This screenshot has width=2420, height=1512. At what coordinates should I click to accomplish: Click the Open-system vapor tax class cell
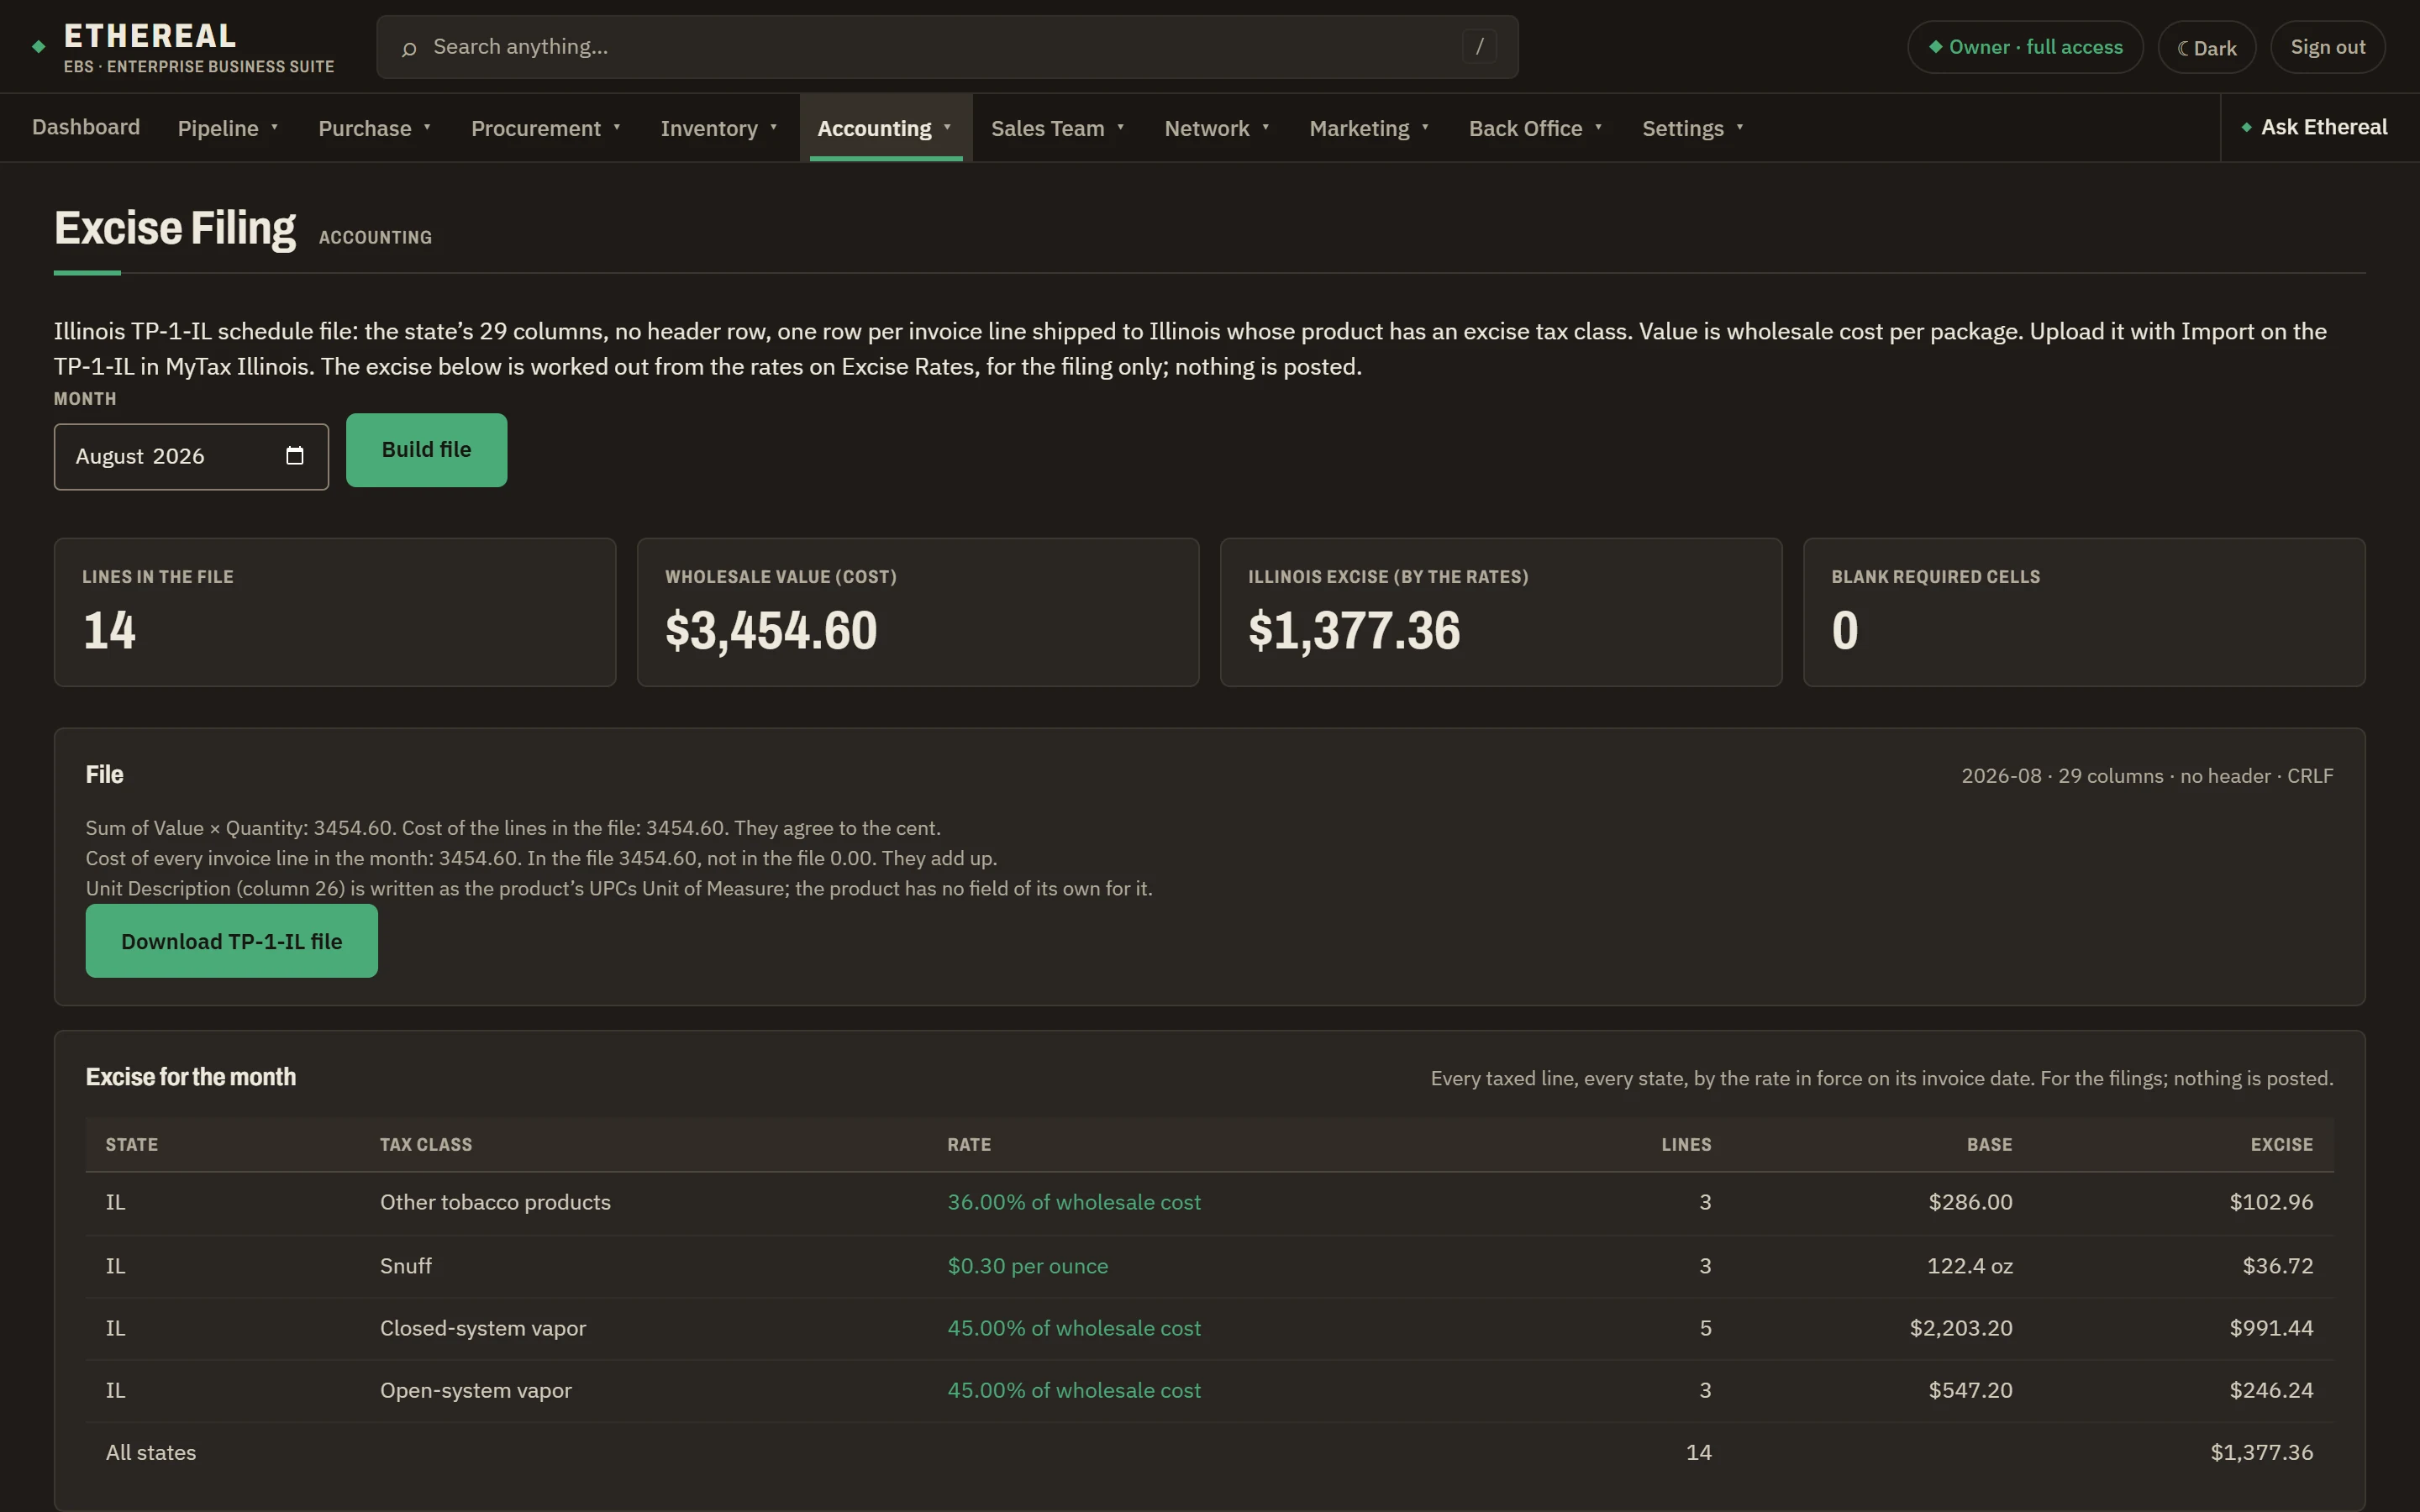pyautogui.click(x=476, y=1390)
